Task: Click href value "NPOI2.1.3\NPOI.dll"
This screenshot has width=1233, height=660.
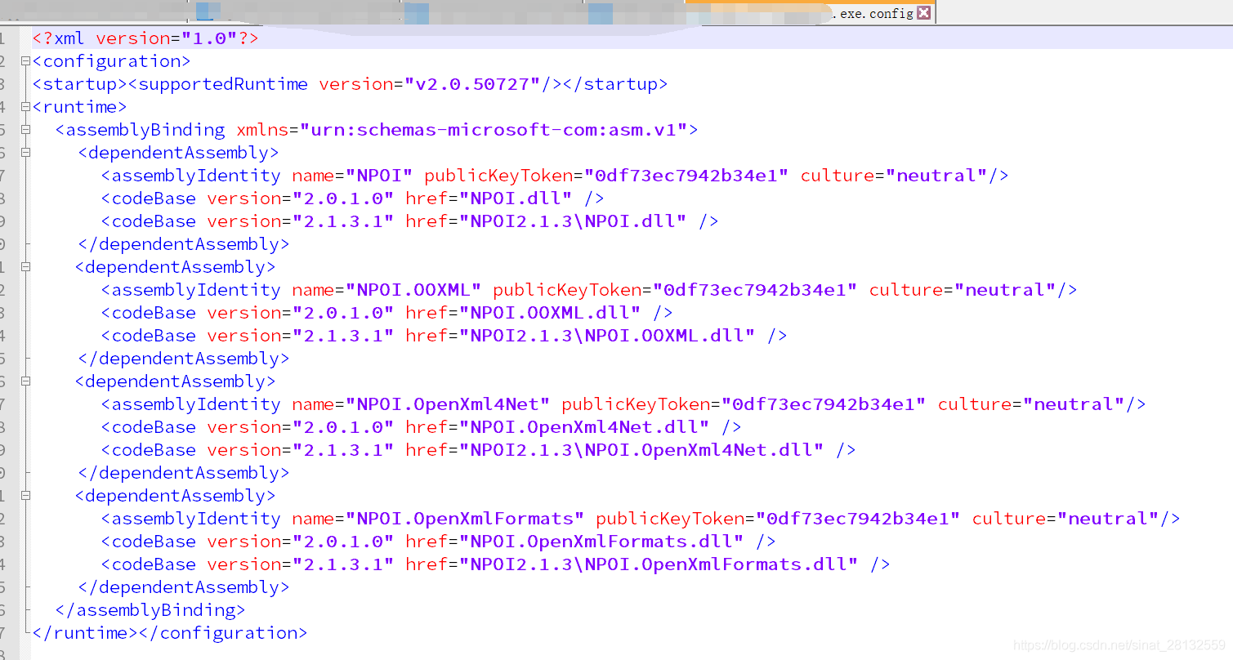Action: tap(573, 221)
